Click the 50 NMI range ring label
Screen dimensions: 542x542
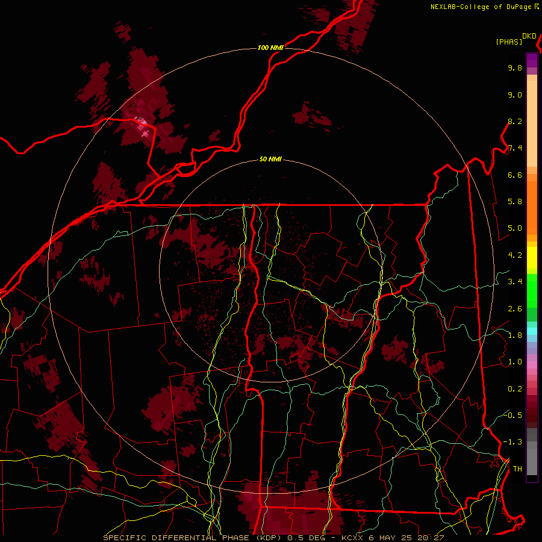pos(270,159)
